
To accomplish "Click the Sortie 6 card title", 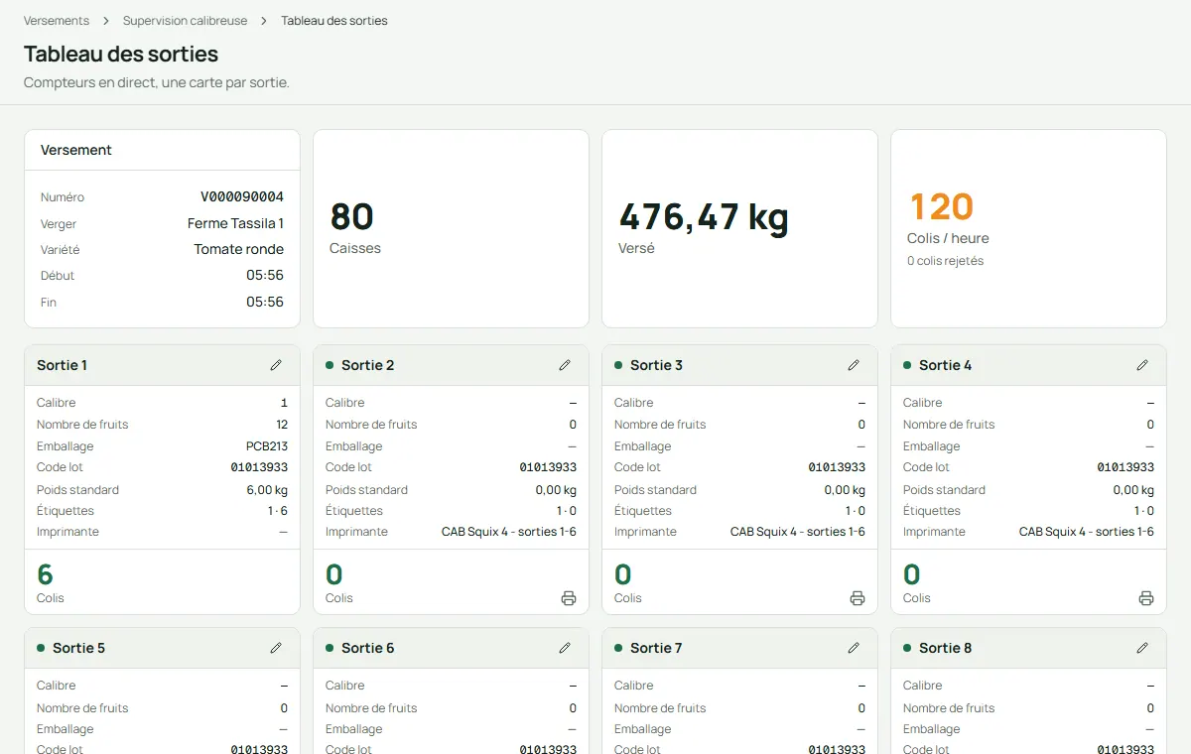I will coord(367,648).
